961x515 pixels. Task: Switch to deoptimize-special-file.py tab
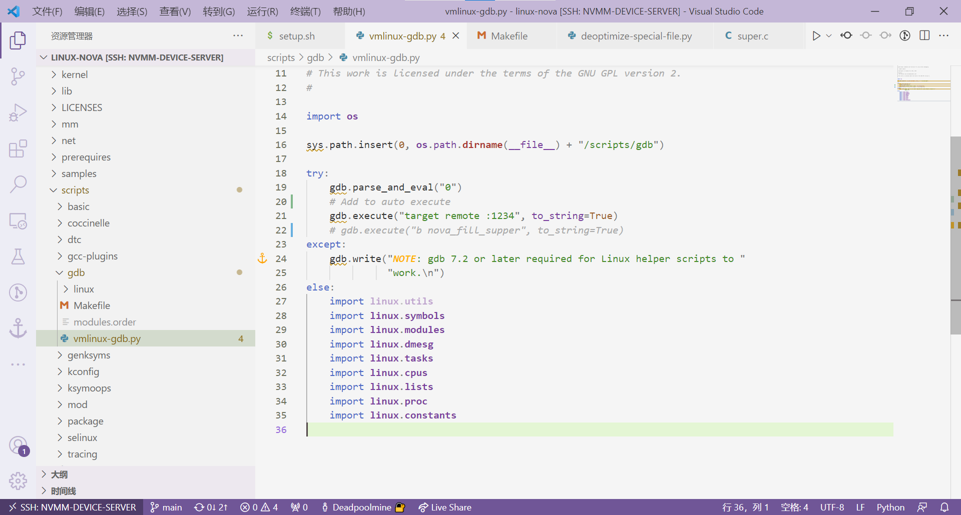coord(636,35)
